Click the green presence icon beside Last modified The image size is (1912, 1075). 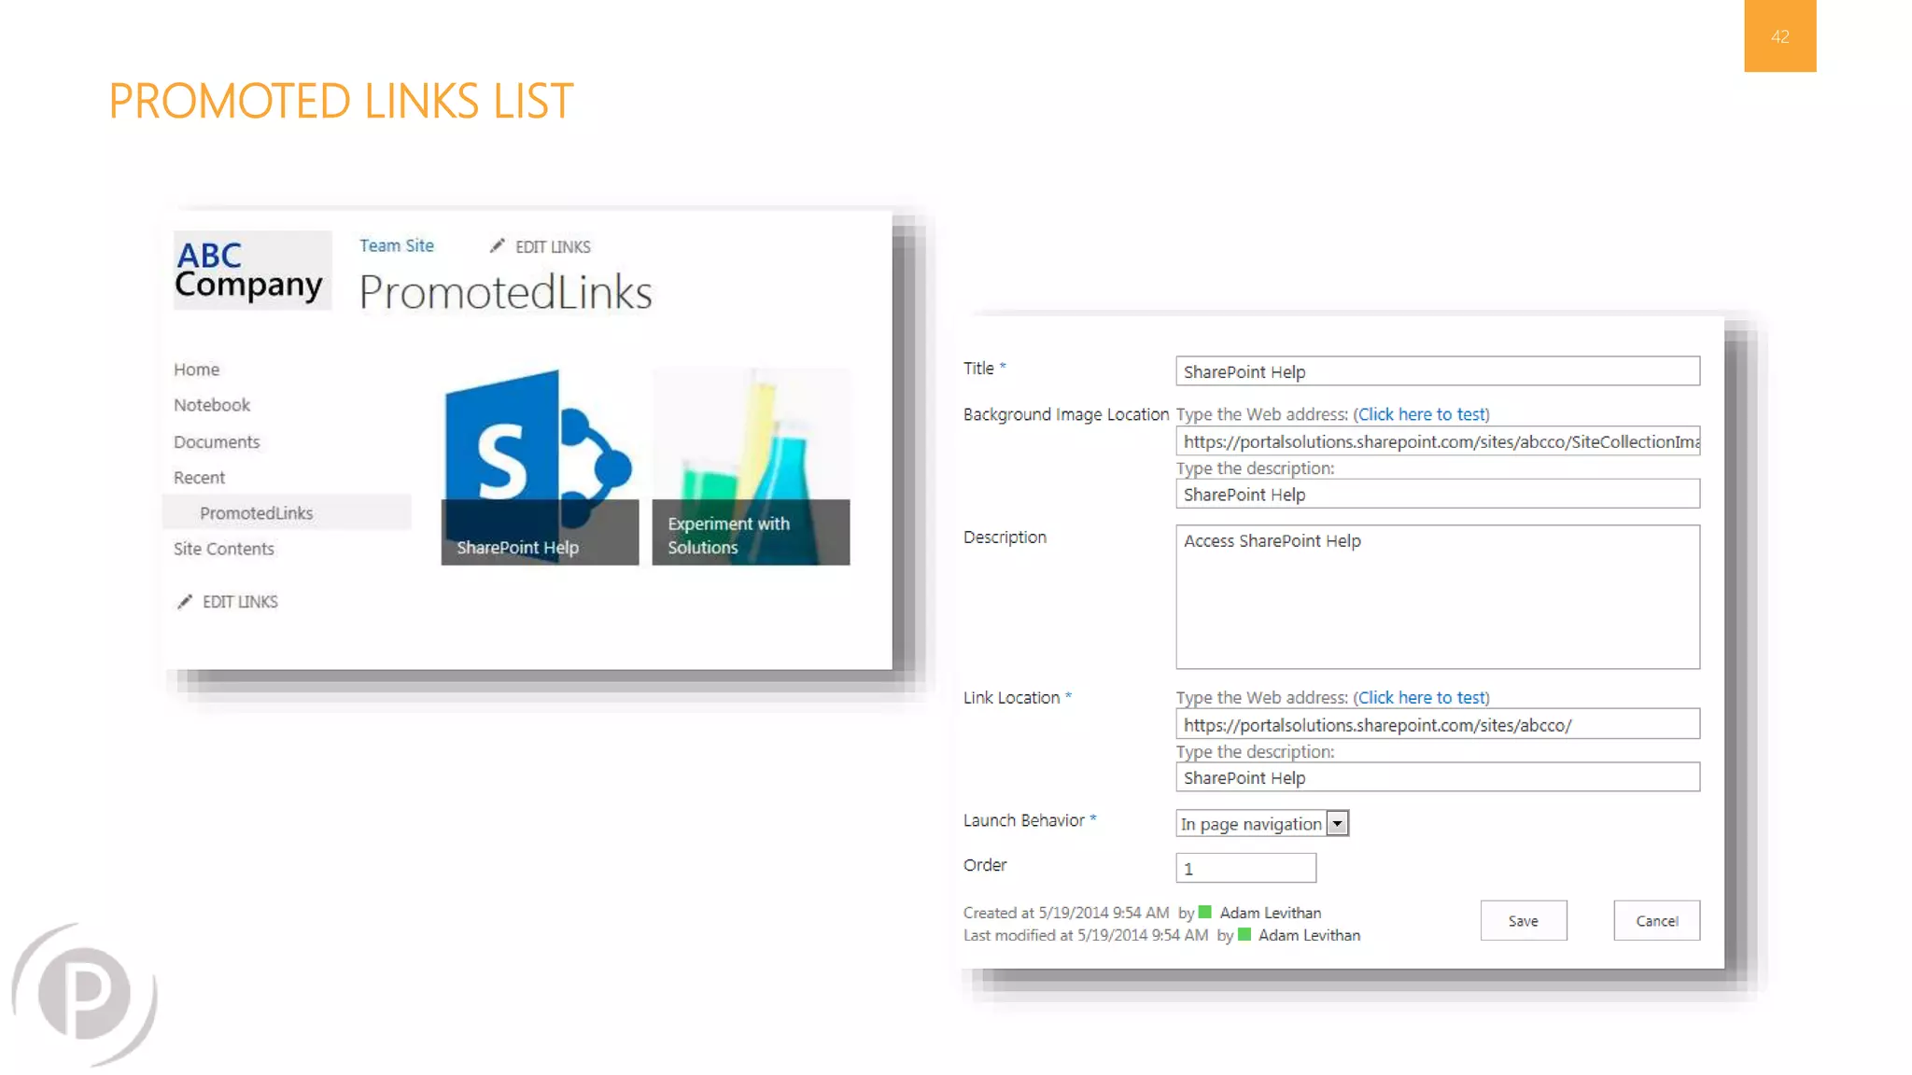tap(1244, 935)
